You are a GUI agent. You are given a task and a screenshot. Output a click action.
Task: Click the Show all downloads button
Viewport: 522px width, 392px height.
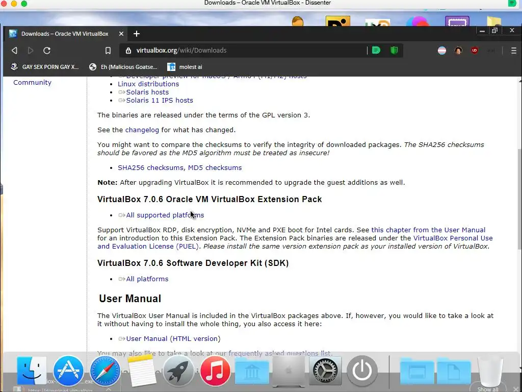tap(488, 389)
